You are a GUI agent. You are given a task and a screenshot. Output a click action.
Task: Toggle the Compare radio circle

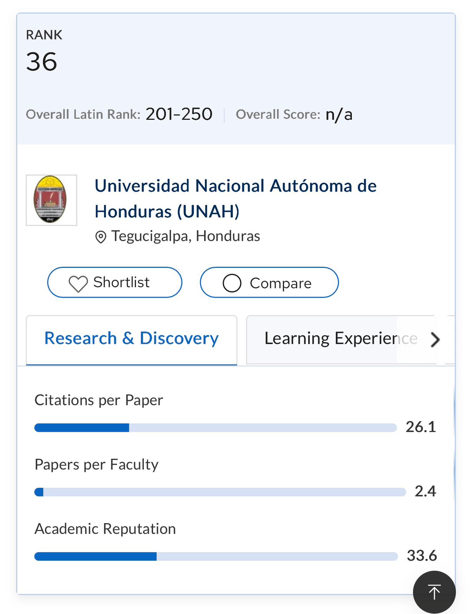(x=232, y=283)
